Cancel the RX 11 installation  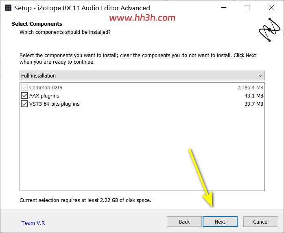click(261, 222)
